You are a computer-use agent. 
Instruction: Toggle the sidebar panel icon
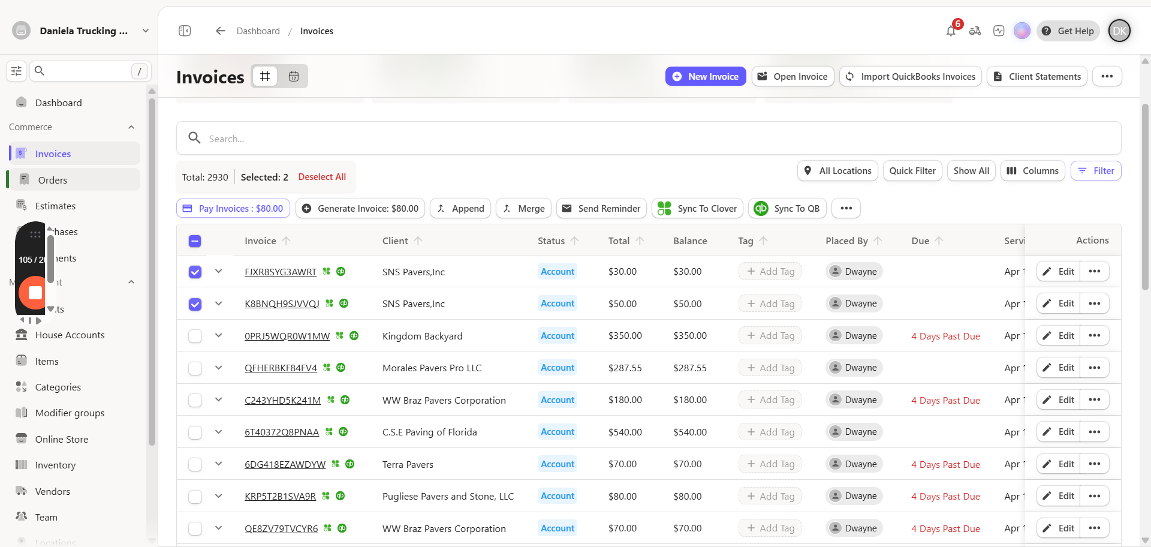[185, 31]
